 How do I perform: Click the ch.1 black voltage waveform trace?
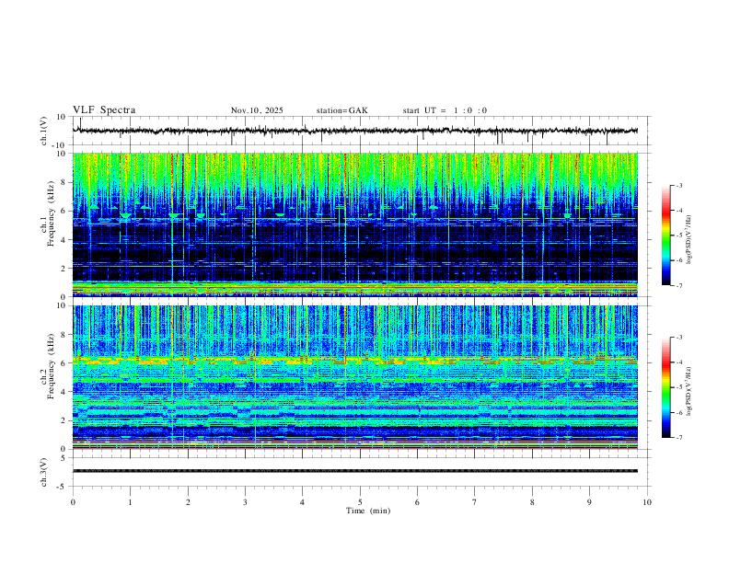[x=354, y=131]
